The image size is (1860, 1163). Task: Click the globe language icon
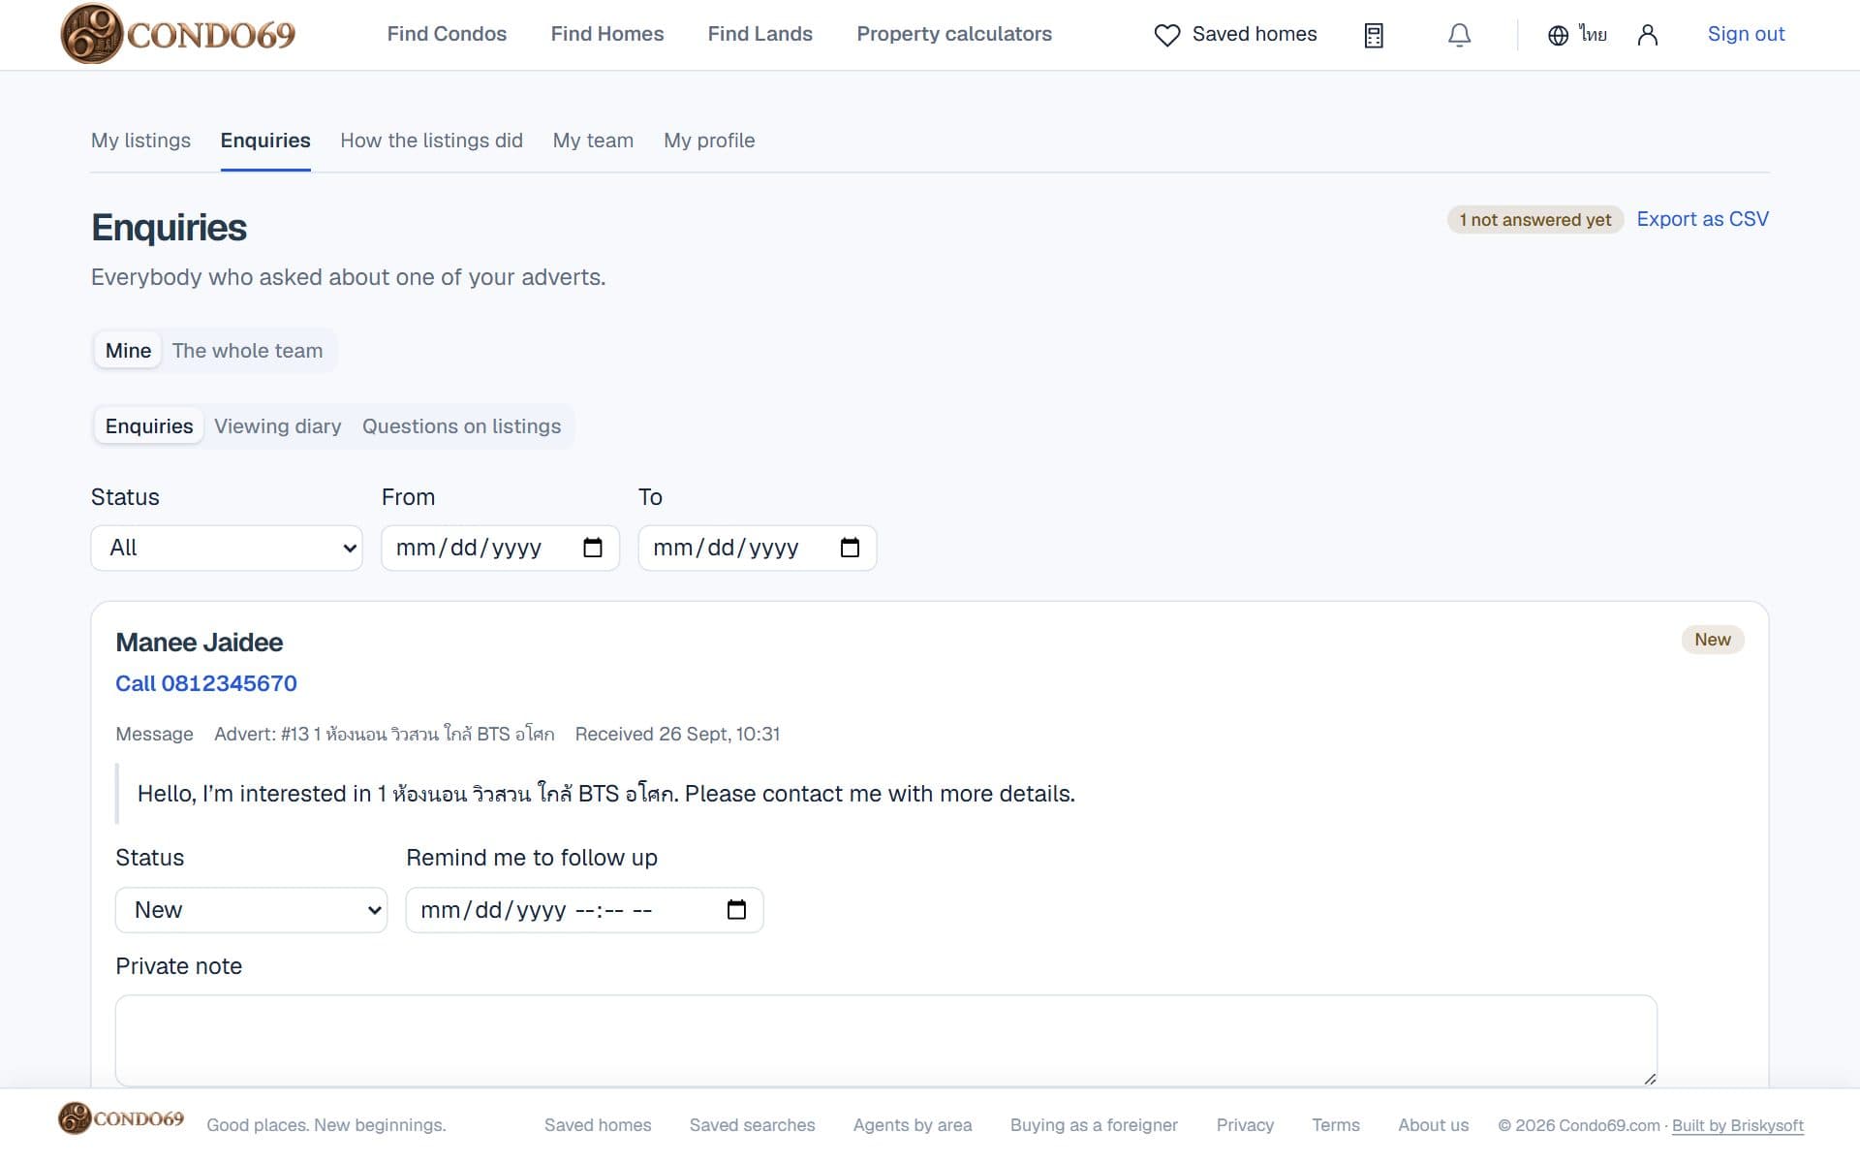[x=1558, y=35]
